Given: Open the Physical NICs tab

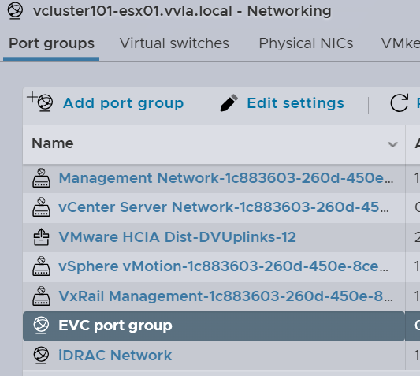Looking at the screenshot, I should (306, 43).
